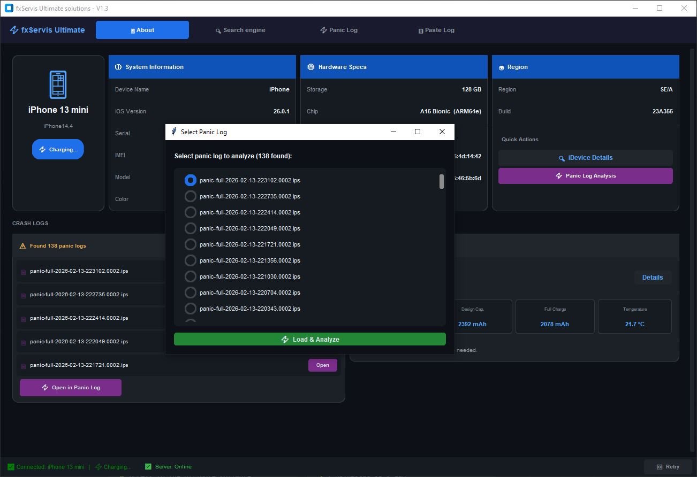Image resolution: width=697 pixels, height=477 pixels.
Task: Open the About tab
Action: pos(142,30)
